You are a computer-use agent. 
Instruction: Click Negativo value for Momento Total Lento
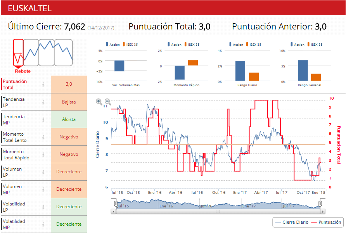coord(69,137)
